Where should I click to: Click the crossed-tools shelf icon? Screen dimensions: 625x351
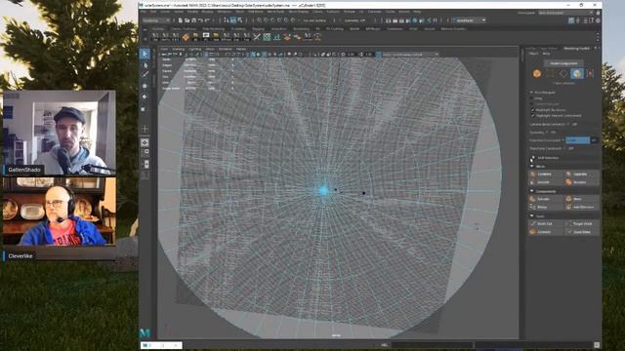click(257, 37)
